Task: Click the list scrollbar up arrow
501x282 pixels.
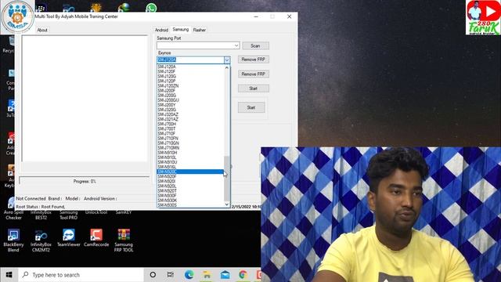Action: click(227, 67)
